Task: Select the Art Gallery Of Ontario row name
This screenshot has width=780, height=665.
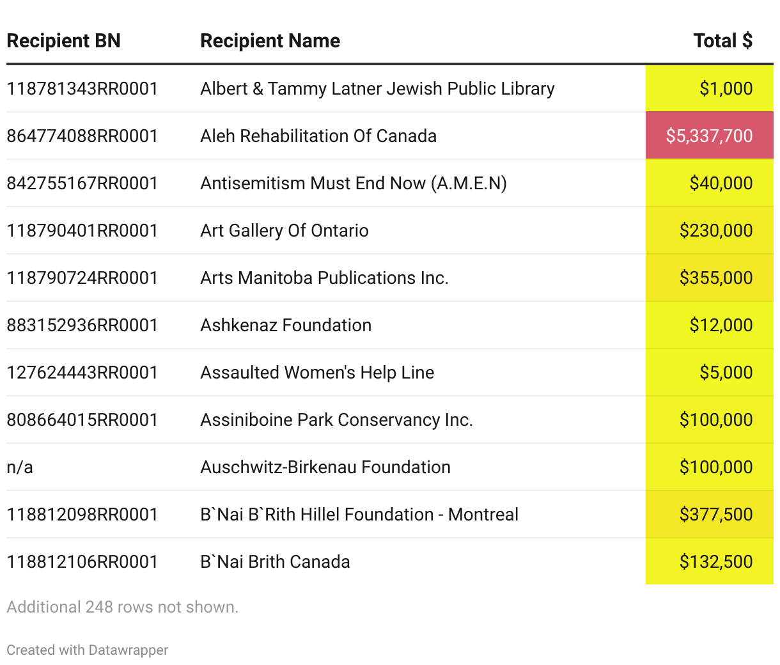Action: (x=285, y=230)
